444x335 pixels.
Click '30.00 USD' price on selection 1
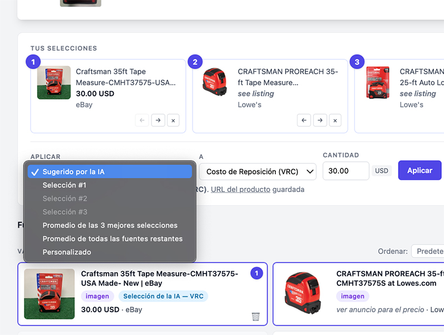click(x=95, y=94)
